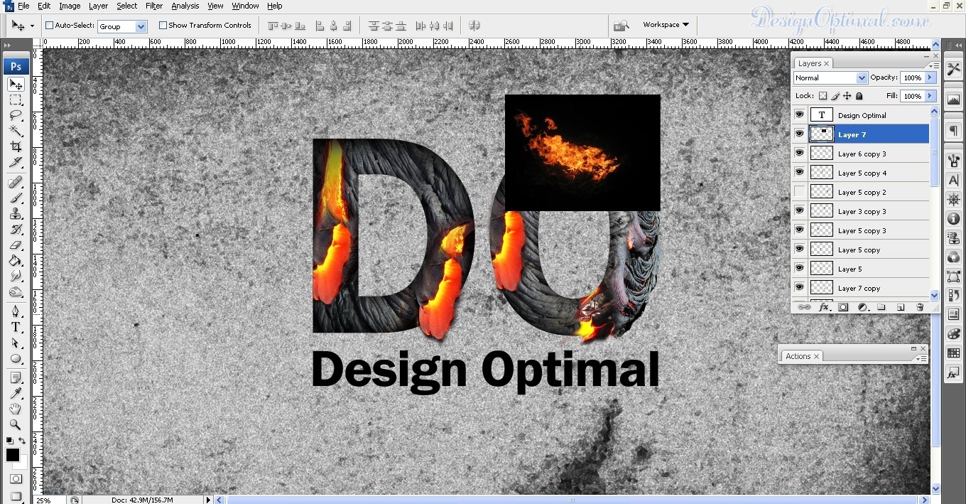This screenshot has height=504, width=966.
Task: Open the Layer menu
Action: pos(98,6)
